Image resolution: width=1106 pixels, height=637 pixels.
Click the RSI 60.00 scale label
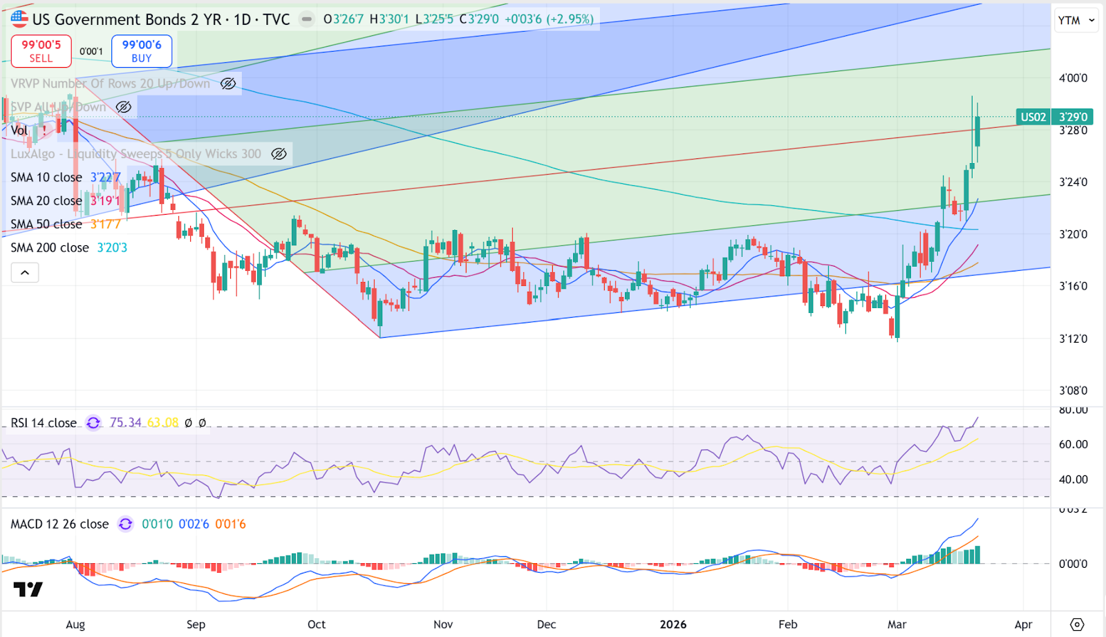1073,444
